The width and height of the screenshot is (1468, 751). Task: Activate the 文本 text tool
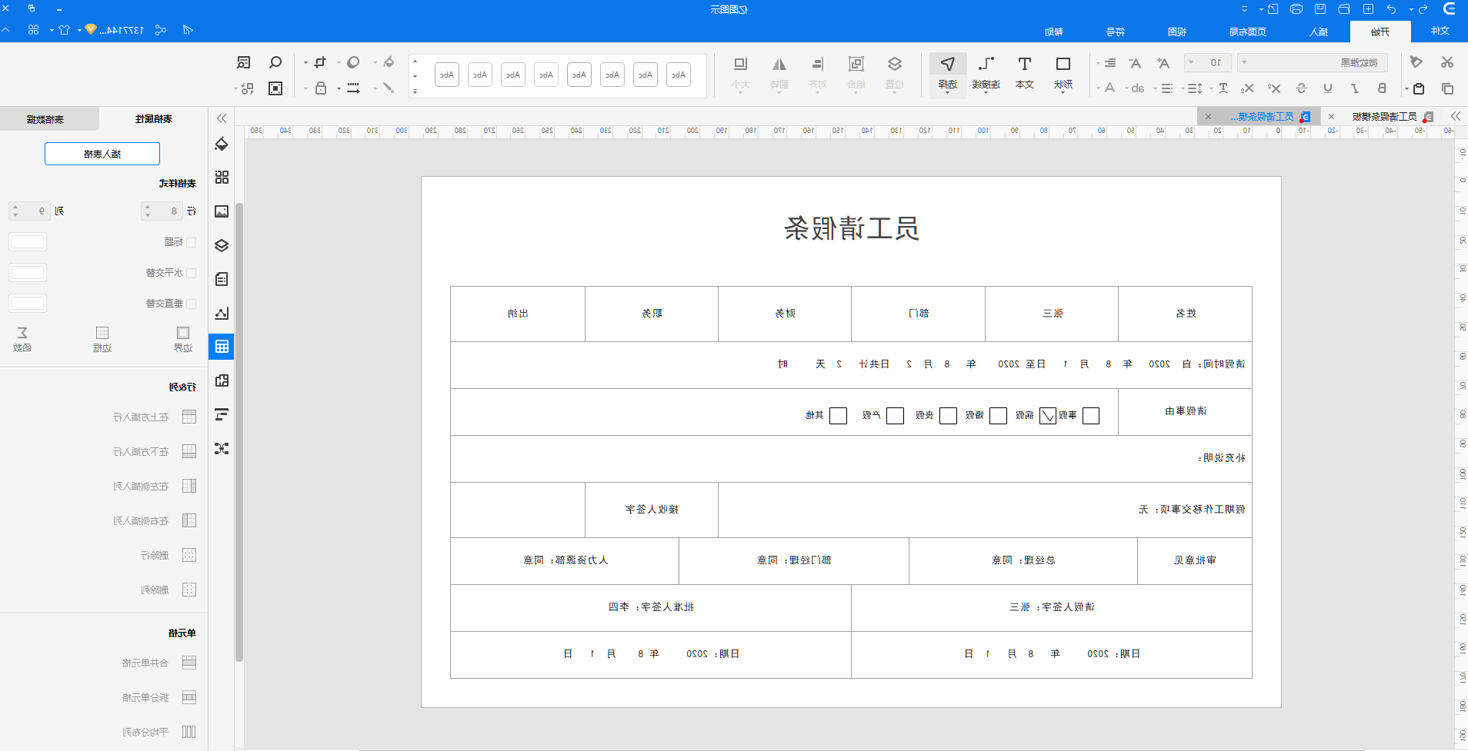[1024, 74]
